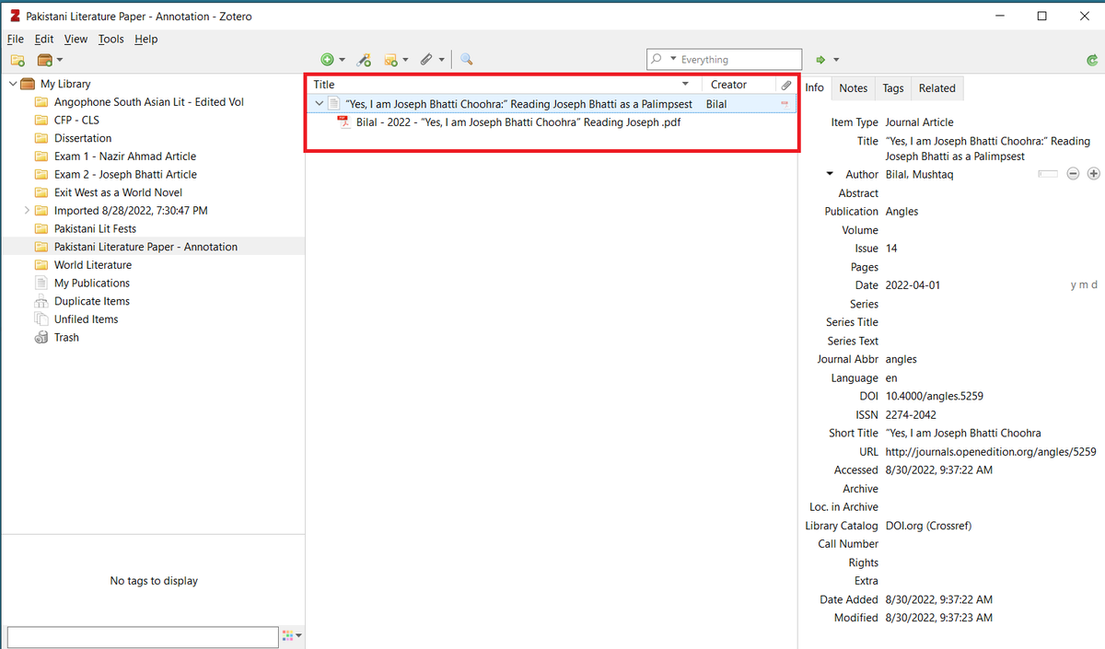
Task: Edit the Publication value Angles
Action: (x=901, y=212)
